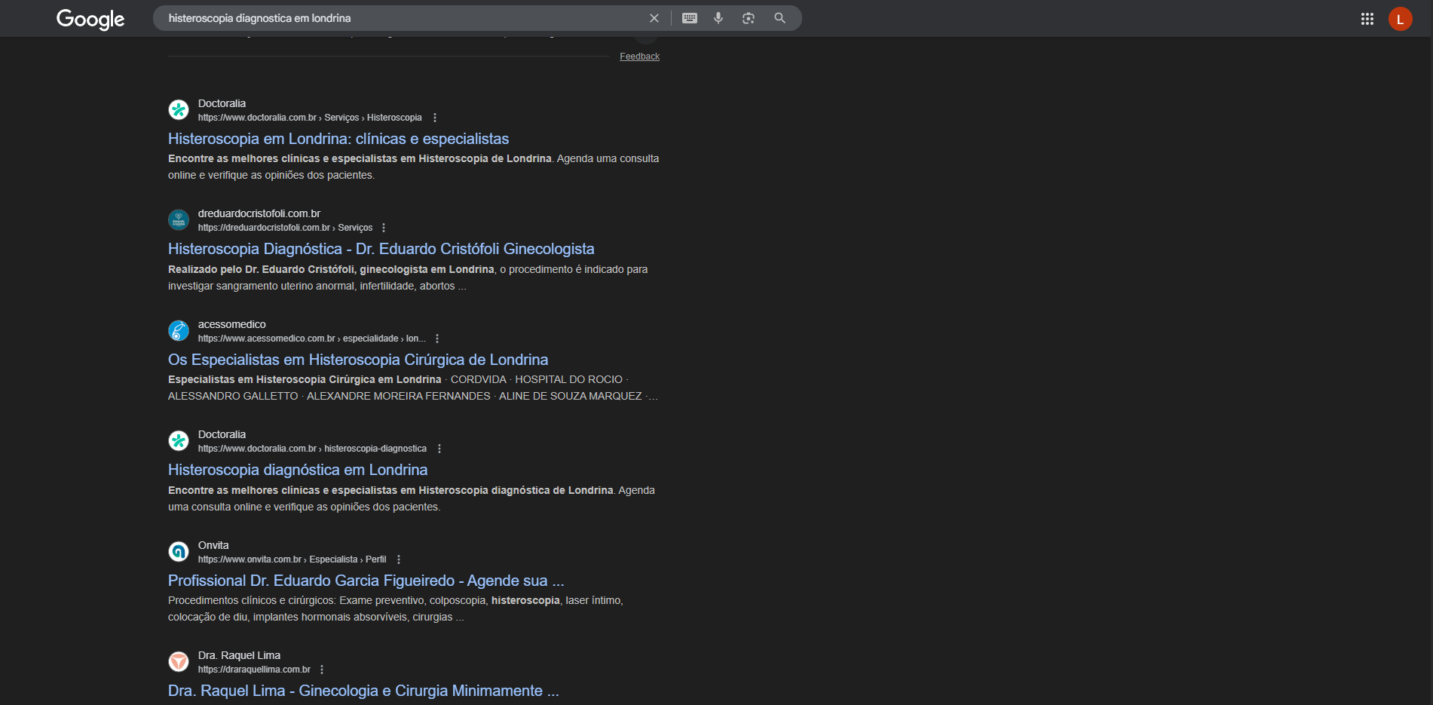Click the 'Onvita' site name
The height and width of the screenshot is (705, 1433).
tap(213, 545)
